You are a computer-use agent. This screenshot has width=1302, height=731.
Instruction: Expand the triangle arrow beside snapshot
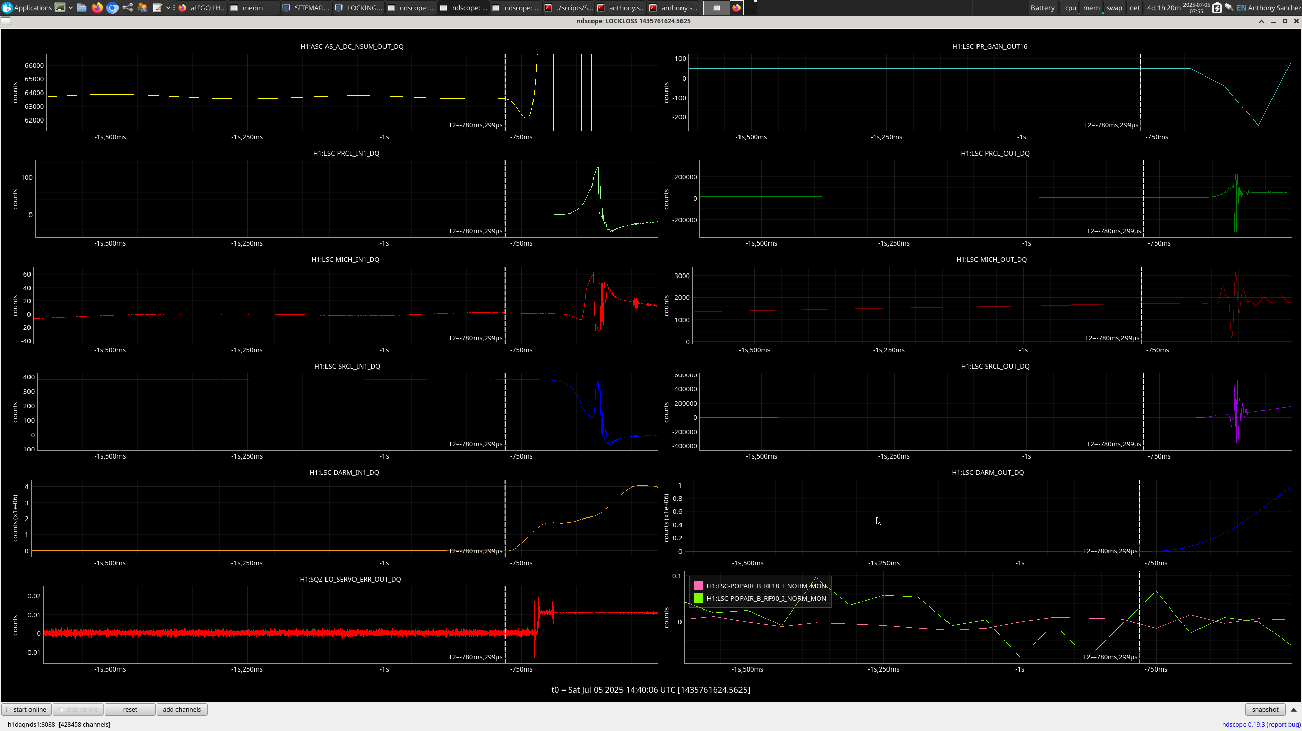pyautogui.click(x=1294, y=710)
